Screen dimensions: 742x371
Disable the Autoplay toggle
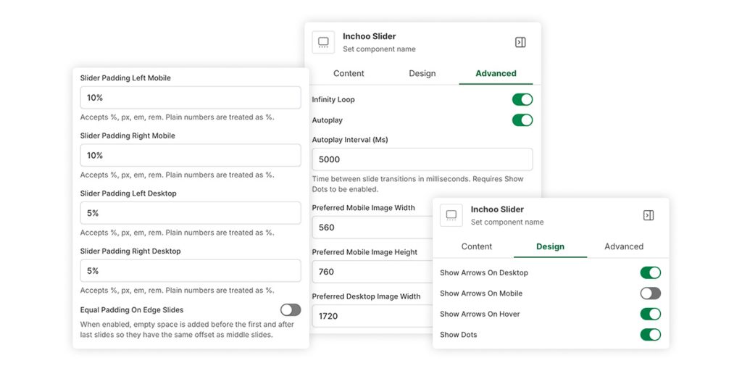[x=522, y=120]
